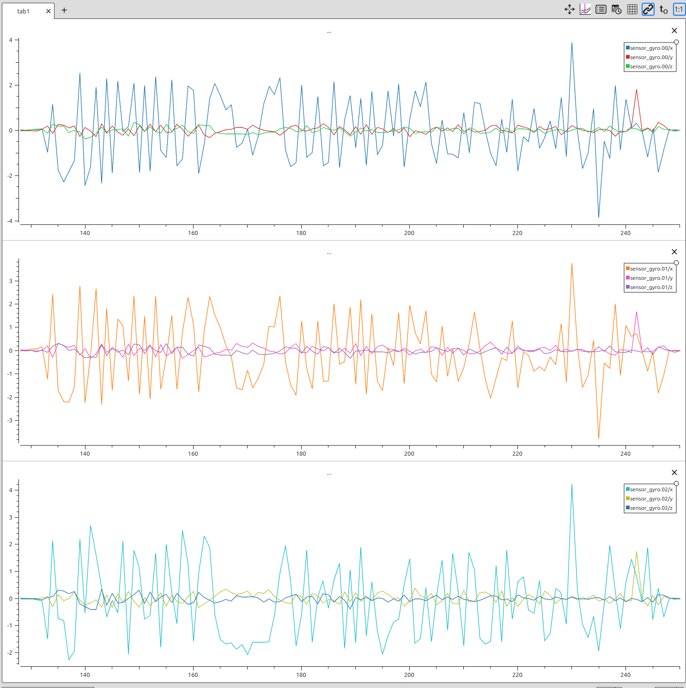Click the zoom-to-fit arrows icon
Screen dimensions: 686x688
(x=570, y=9)
